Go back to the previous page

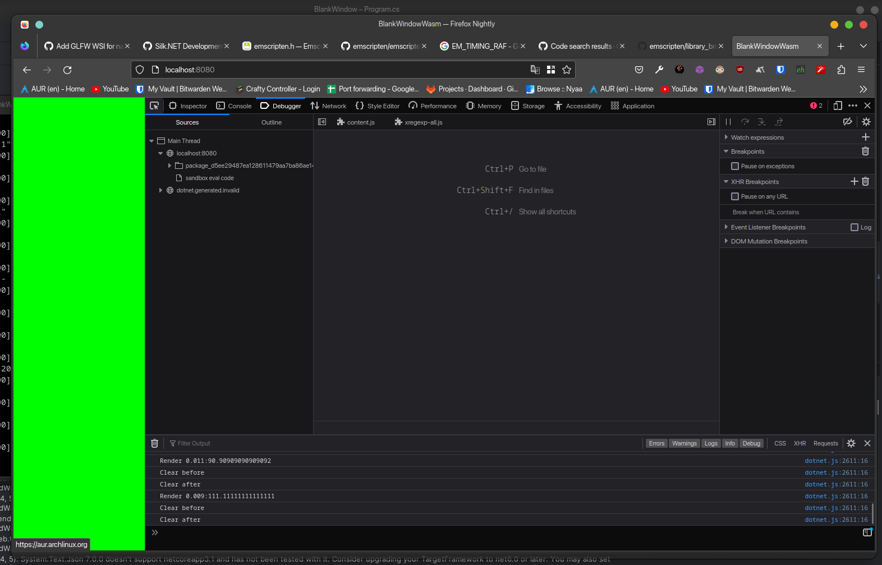[27, 70]
